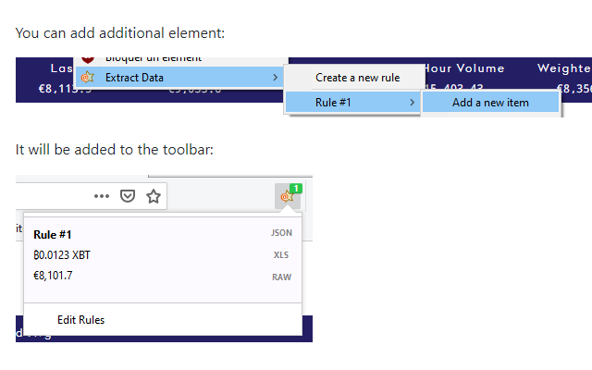
Task: Expand the Rule #1 submenu arrow
Action: (412, 102)
